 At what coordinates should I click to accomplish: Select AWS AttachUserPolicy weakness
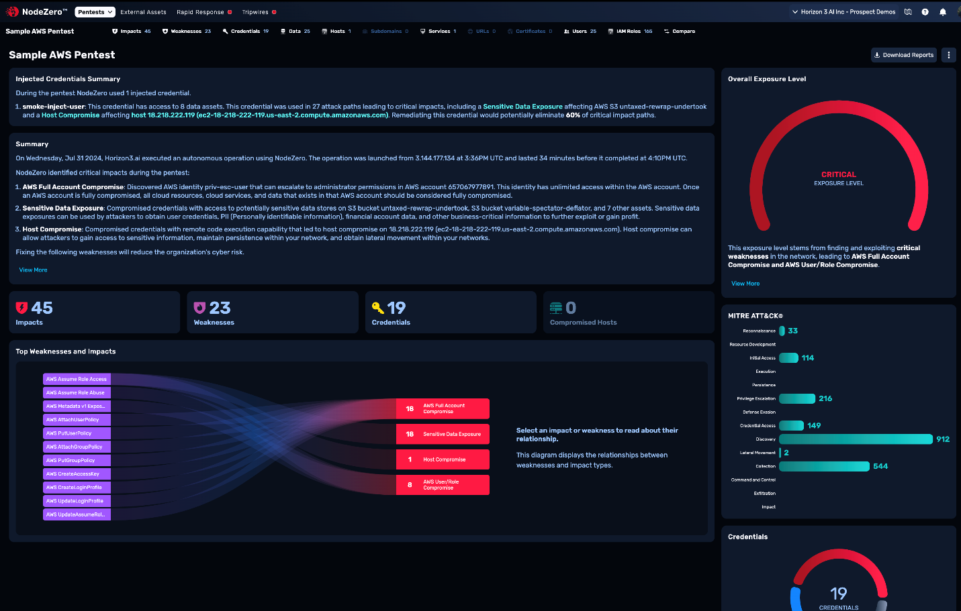pos(77,420)
